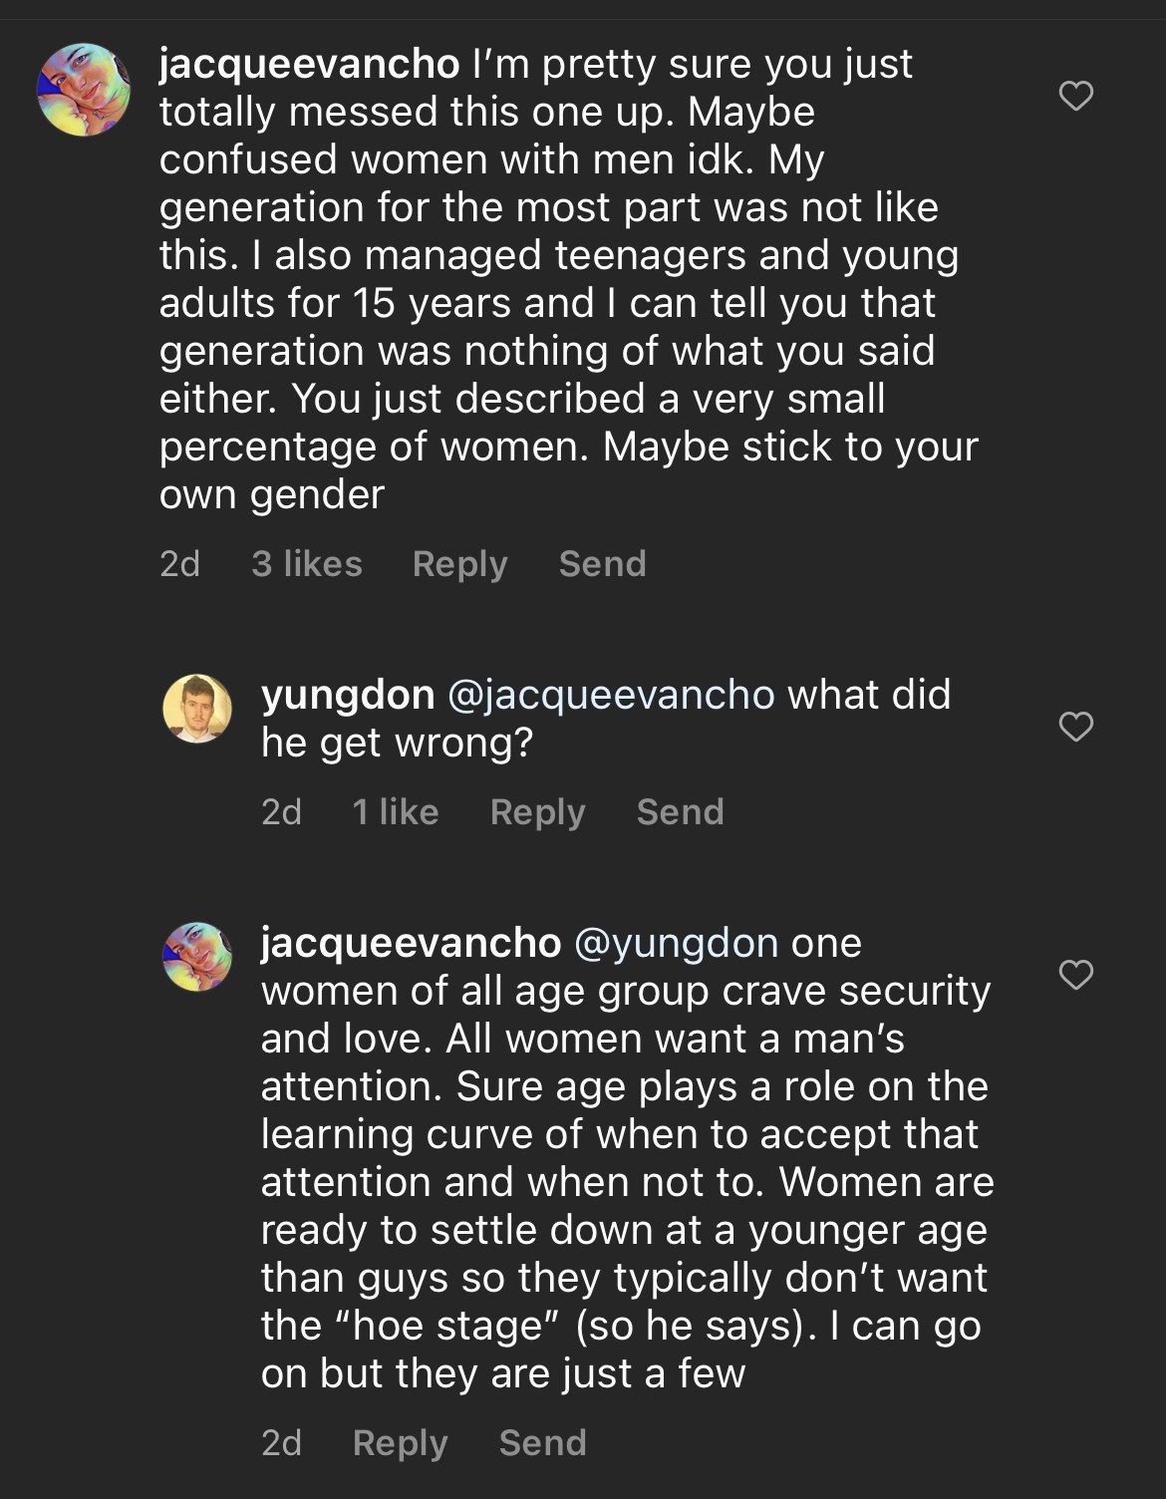Tap heart on jacqueevancho's second comment
Viewport: 1166px width, 1499px height.
tap(1075, 974)
